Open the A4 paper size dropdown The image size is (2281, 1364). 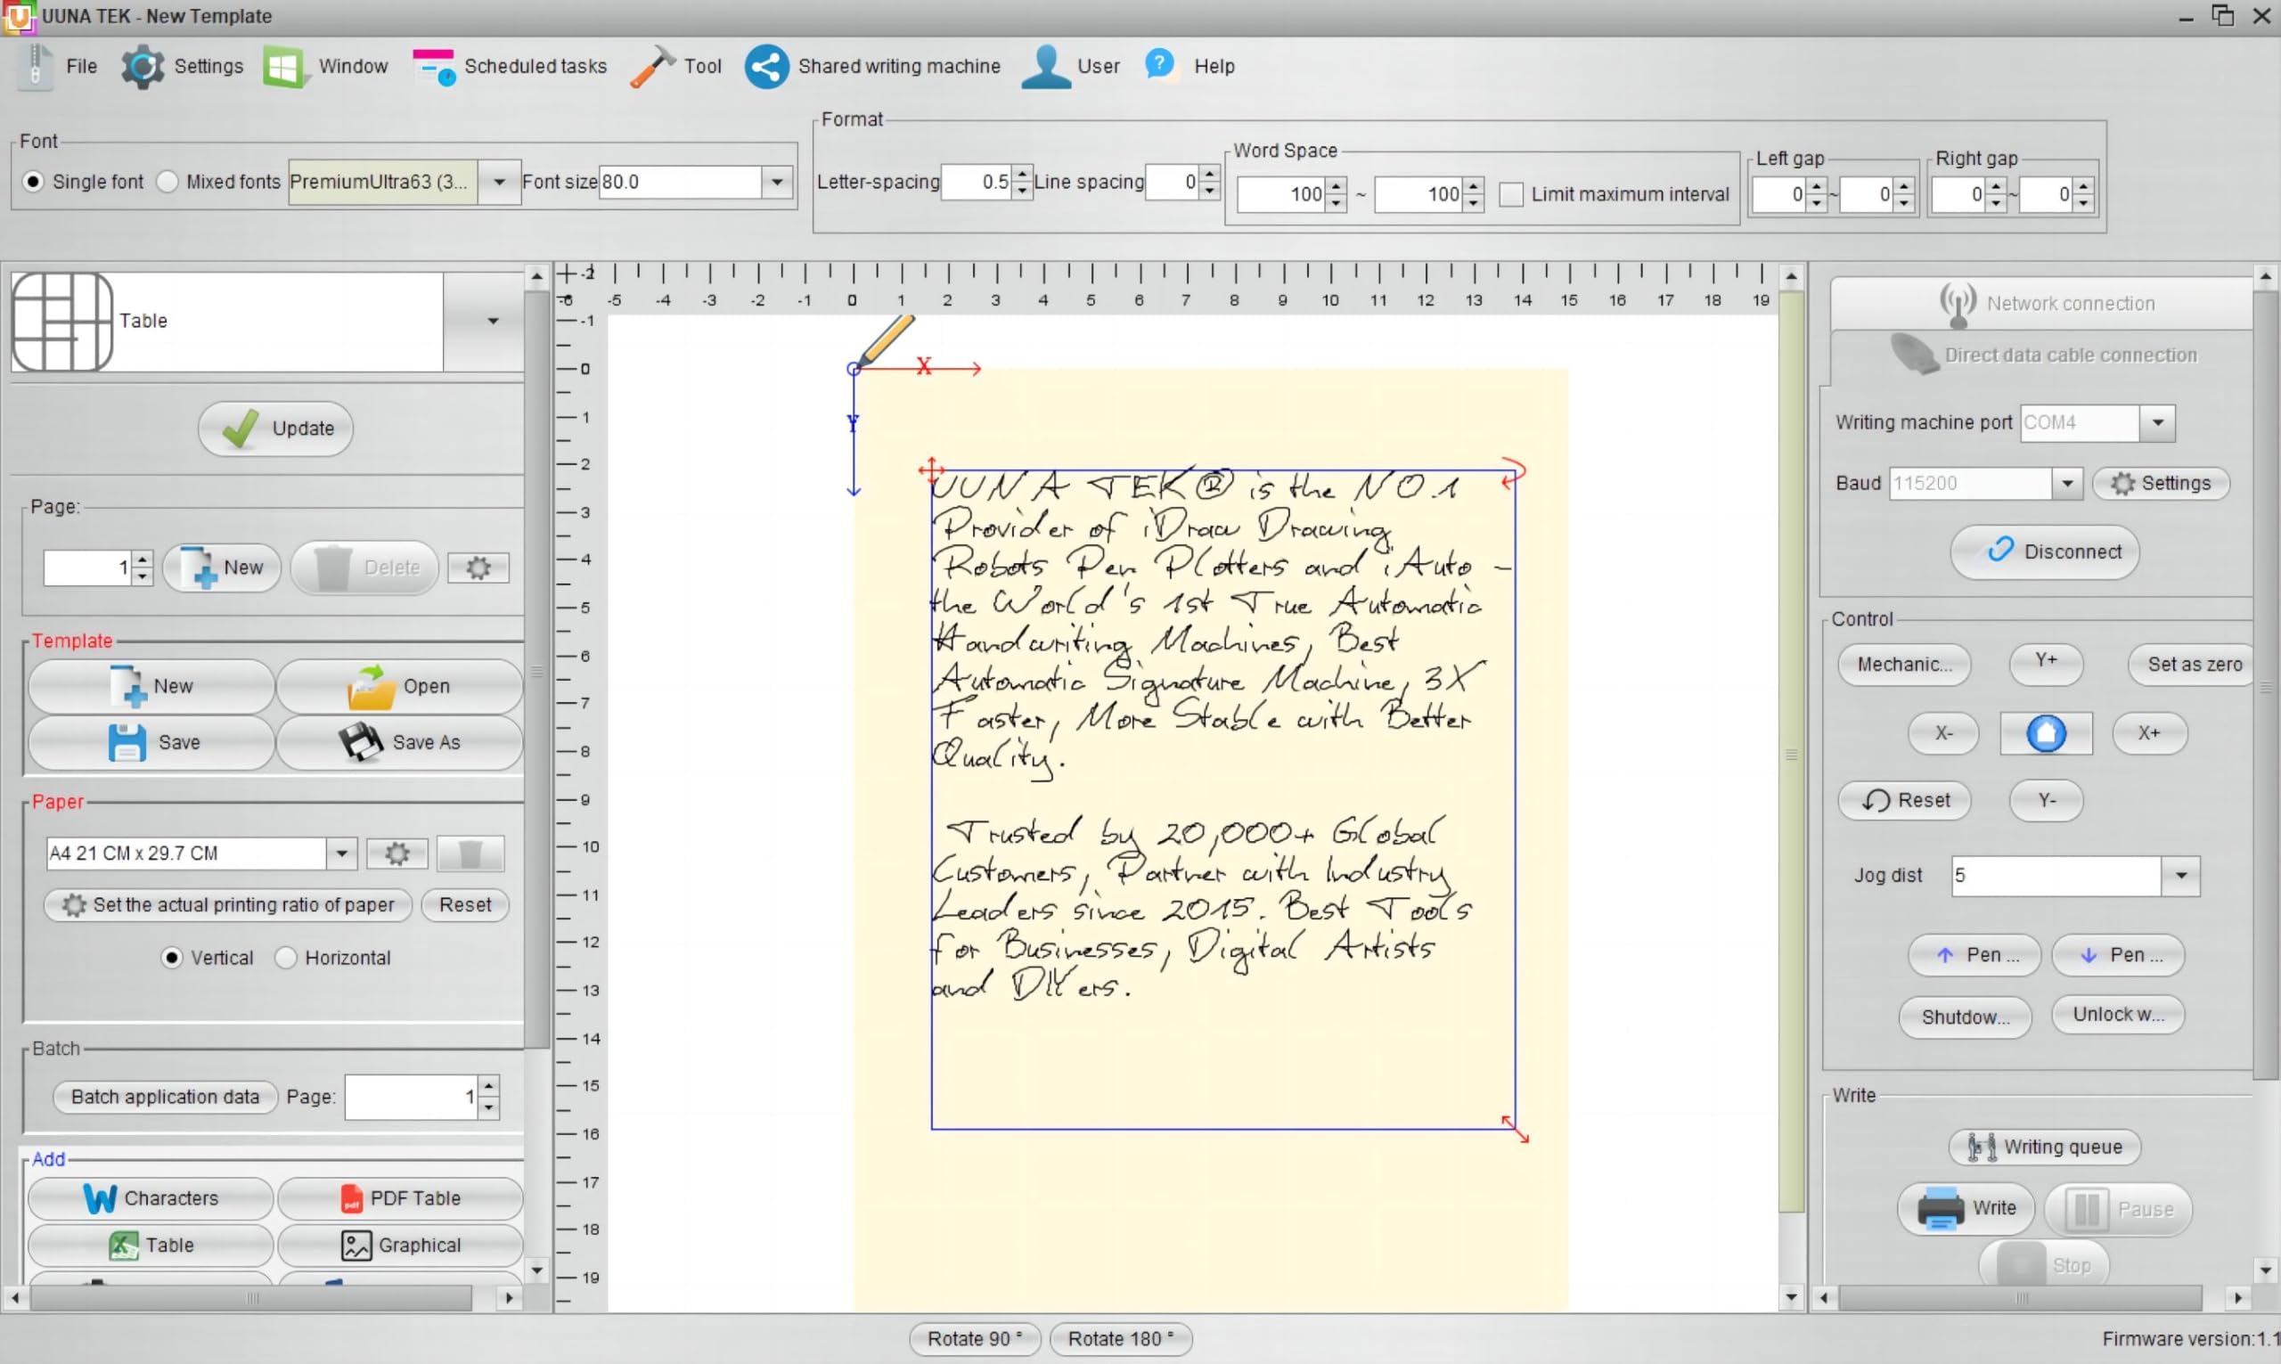[341, 853]
